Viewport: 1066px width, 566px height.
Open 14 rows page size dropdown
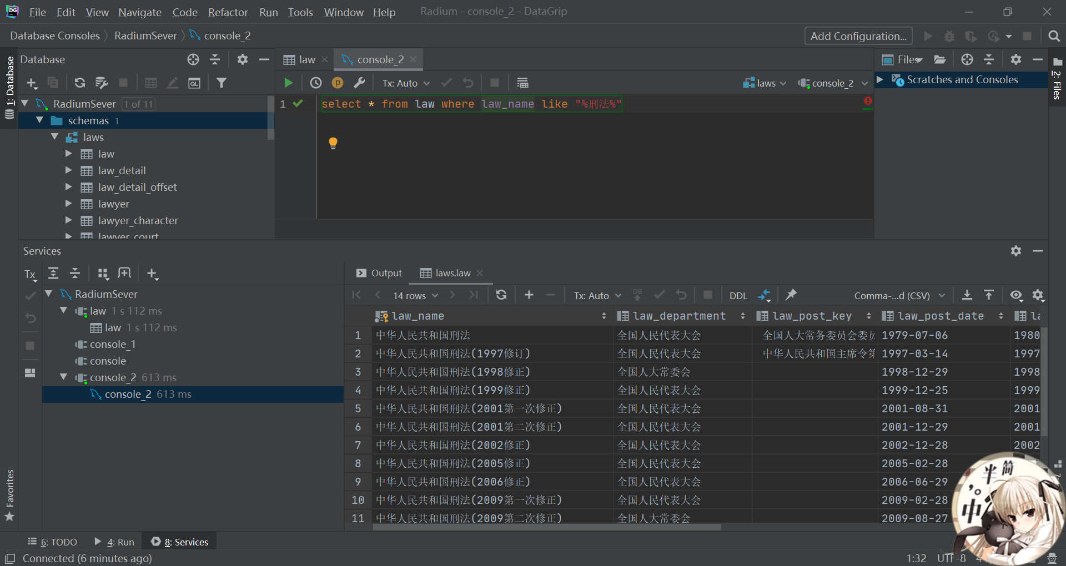tap(416, 296)
